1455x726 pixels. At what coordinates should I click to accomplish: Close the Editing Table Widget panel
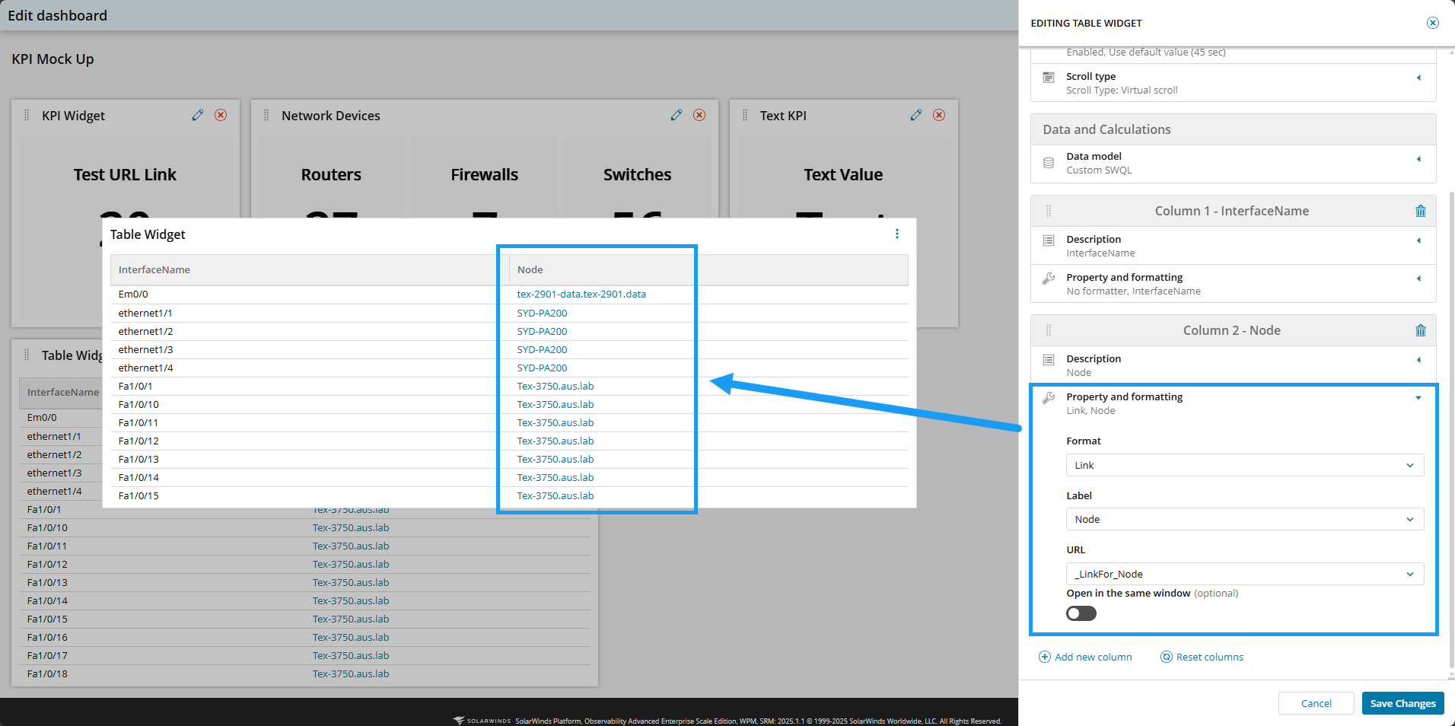click(1433, 23)
